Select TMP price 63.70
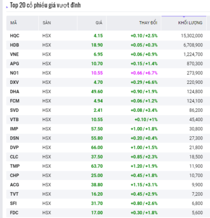Viewport: 210px width, 218px height. tap(97, 166)
